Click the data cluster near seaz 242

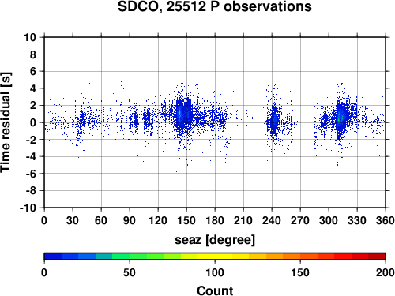(x=274, y=121)
